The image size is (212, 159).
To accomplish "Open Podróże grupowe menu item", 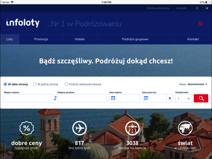I will (135, 39).
